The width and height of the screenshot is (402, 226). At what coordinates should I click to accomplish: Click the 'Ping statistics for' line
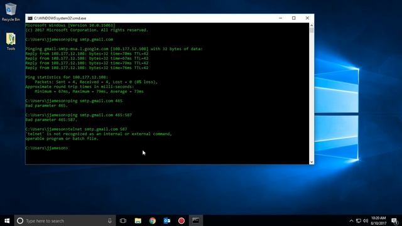click(x=67, y=77)
